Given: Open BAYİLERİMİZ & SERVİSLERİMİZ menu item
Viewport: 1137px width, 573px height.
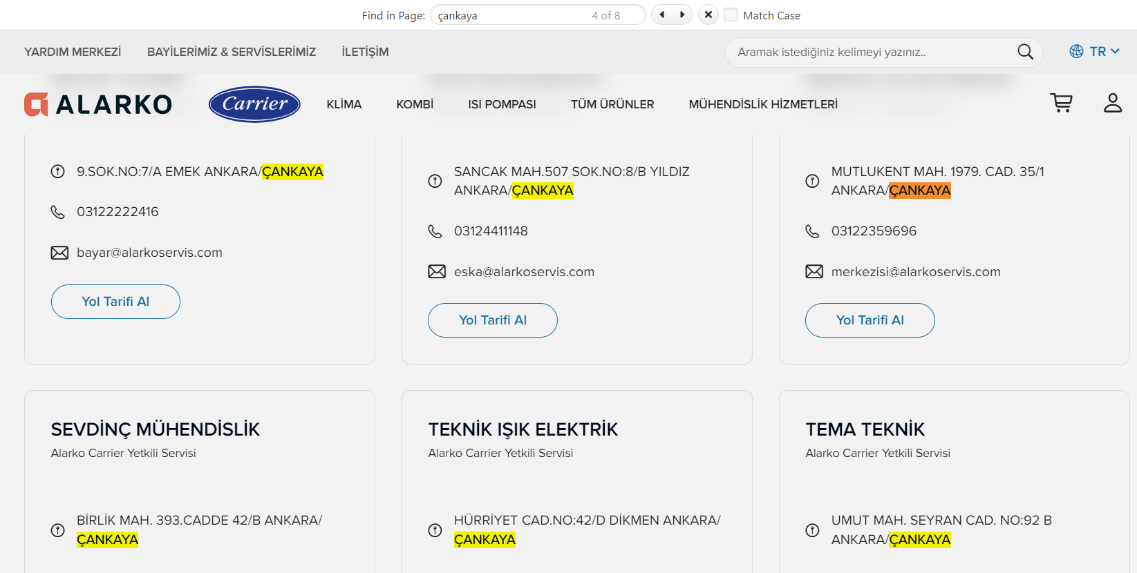Looking at the screenshot, I should pyautogui.click(x=232, y=52).
